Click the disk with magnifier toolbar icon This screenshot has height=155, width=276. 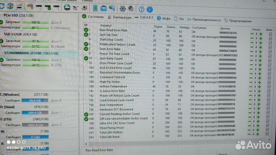coord(56,7)
